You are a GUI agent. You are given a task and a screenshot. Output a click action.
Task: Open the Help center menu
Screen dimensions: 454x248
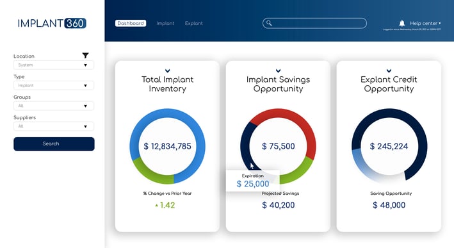425,23
